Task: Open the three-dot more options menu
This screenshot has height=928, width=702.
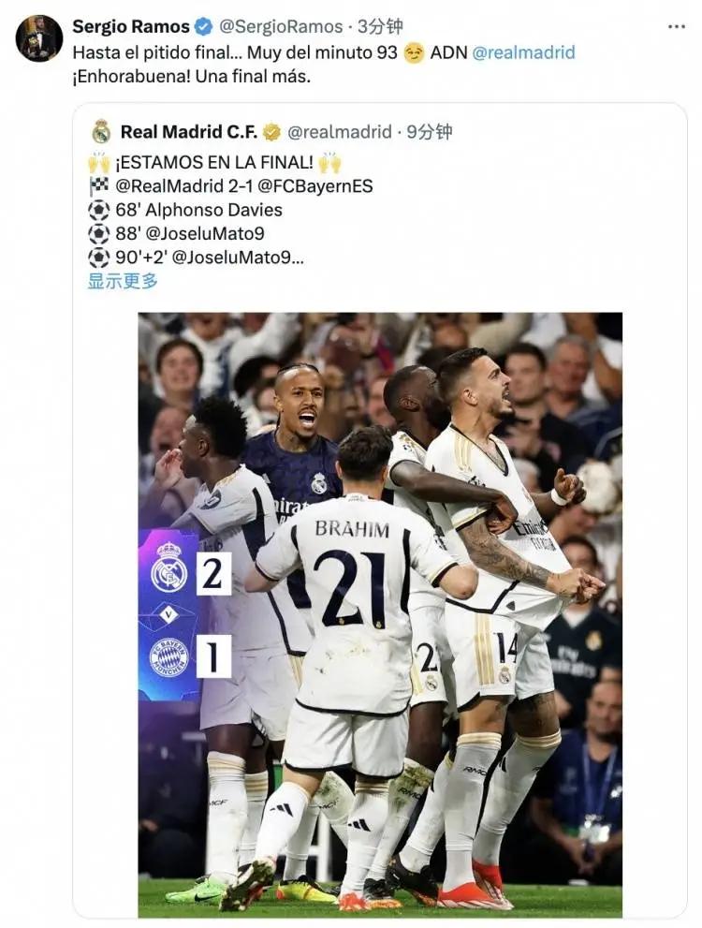Action: tap(676, 26)
